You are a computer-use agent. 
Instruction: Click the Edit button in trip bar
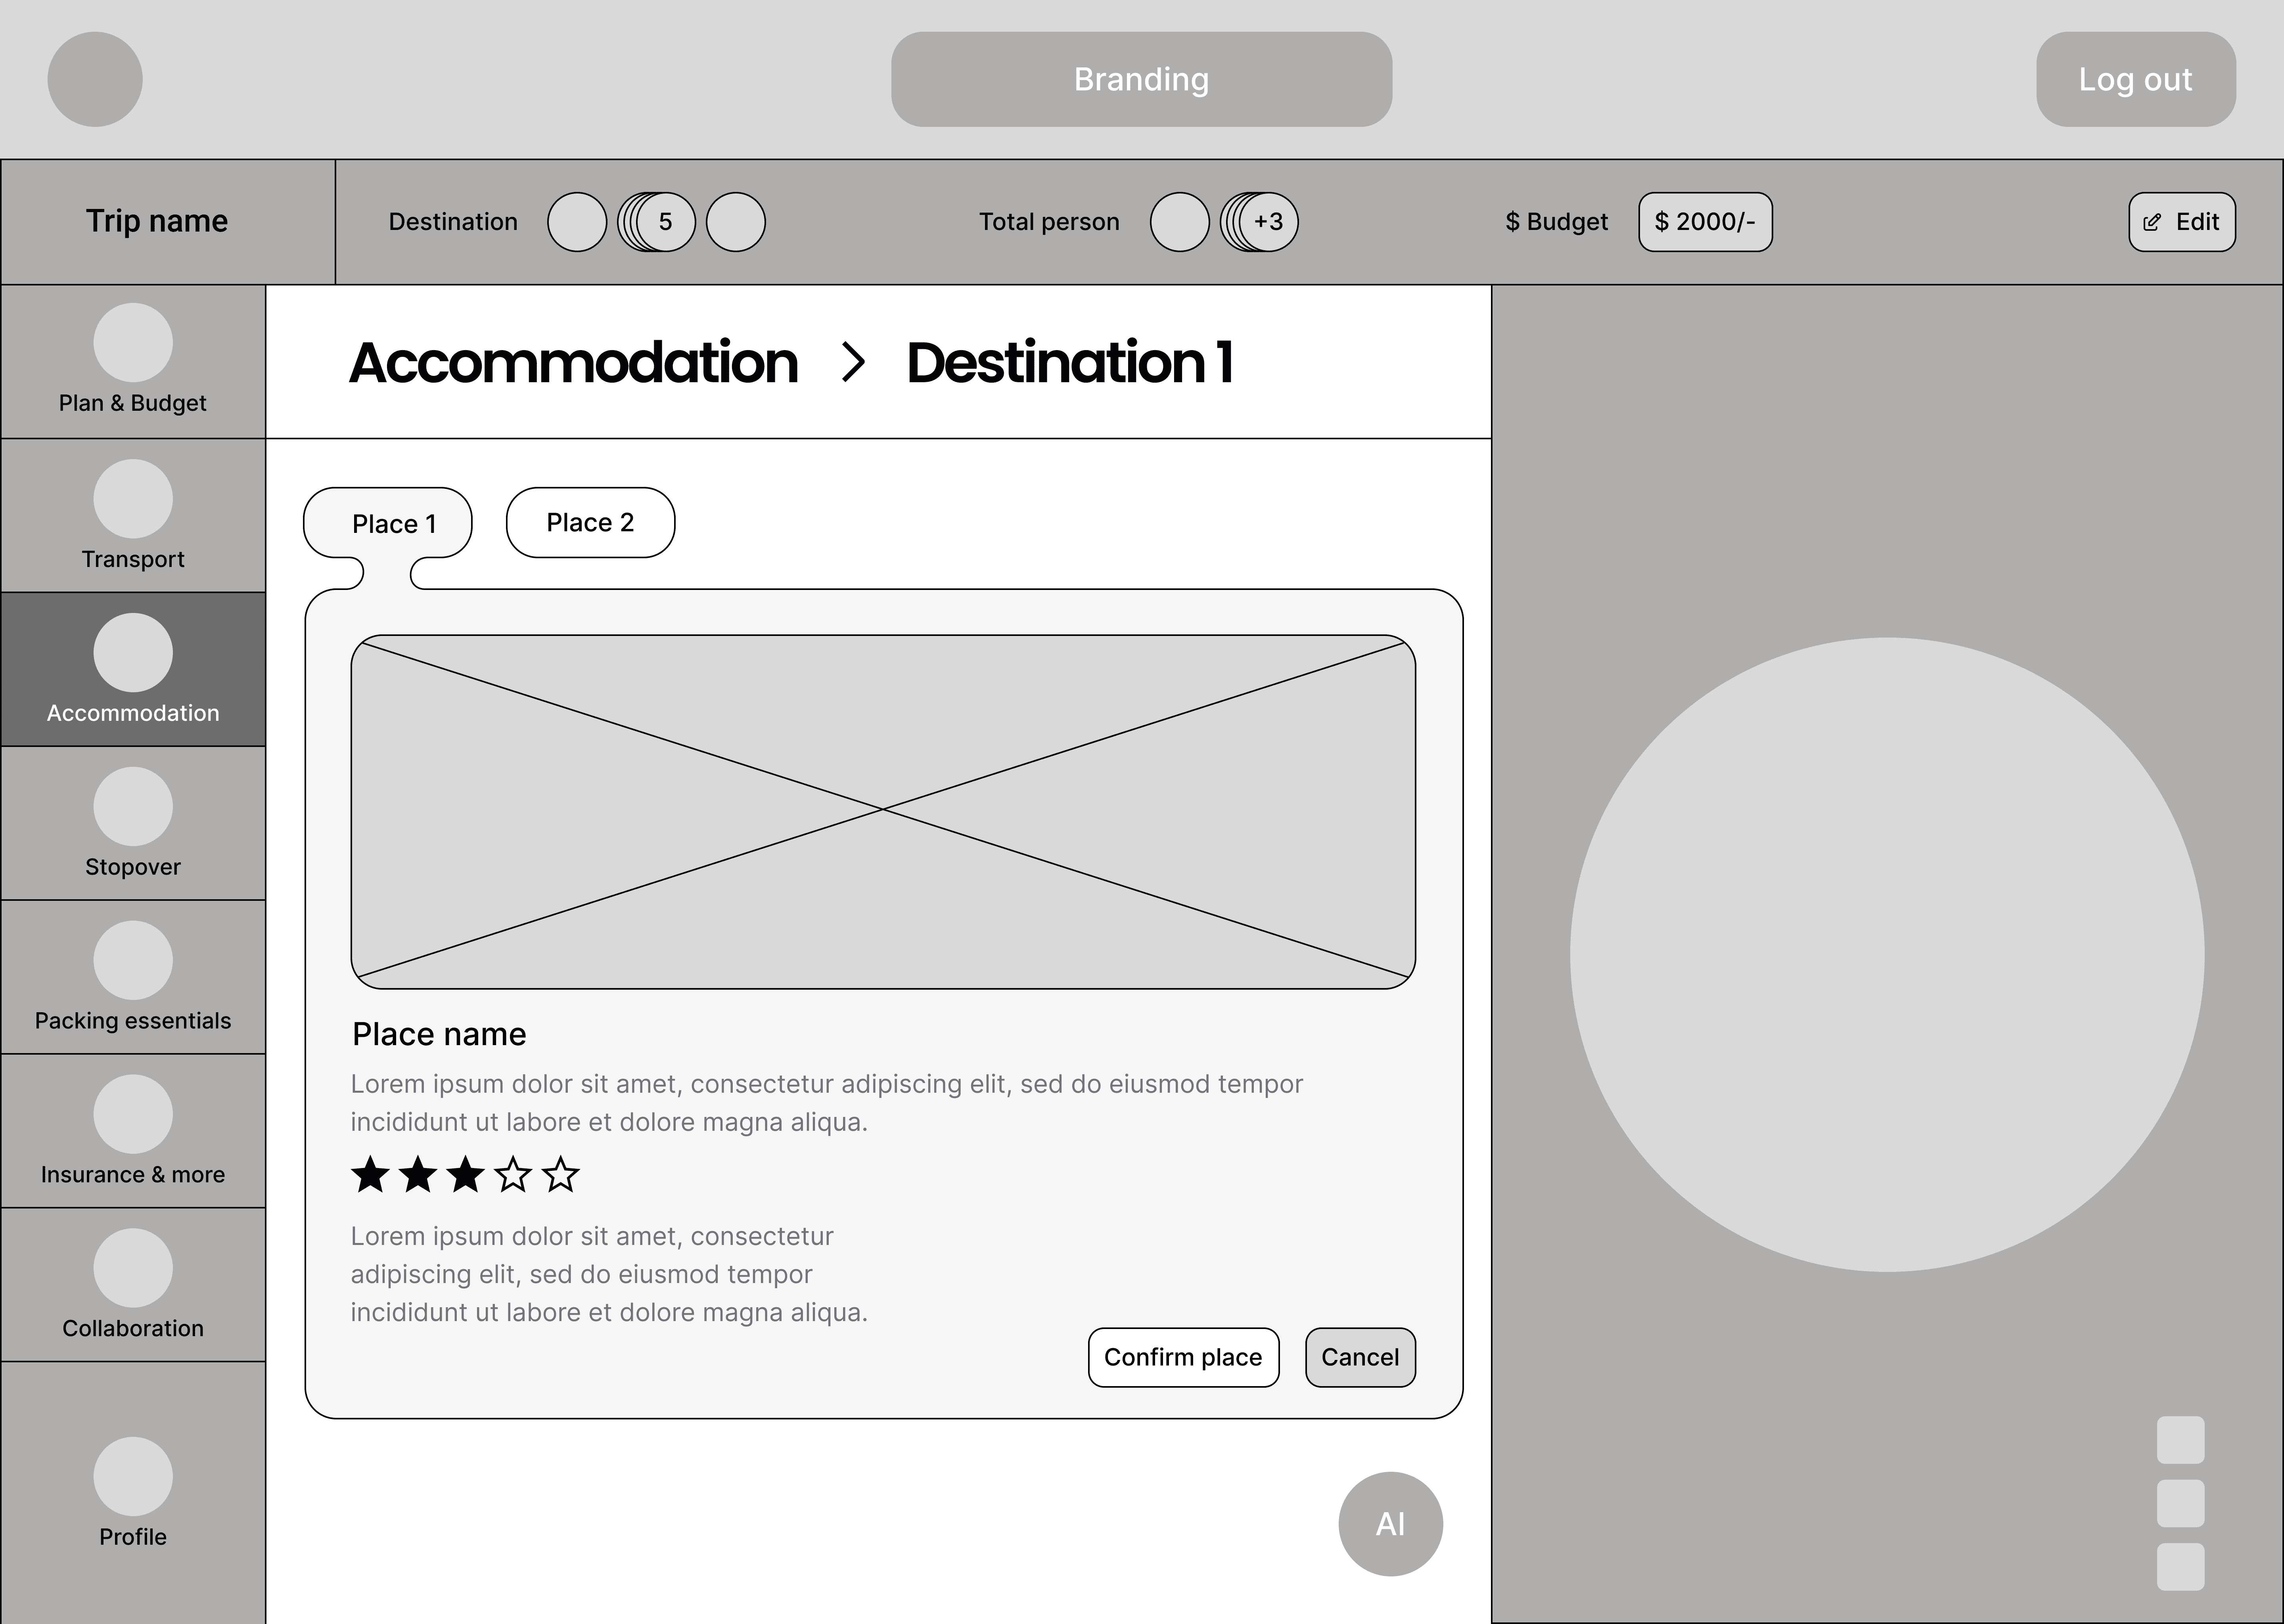coord(2182,222)
